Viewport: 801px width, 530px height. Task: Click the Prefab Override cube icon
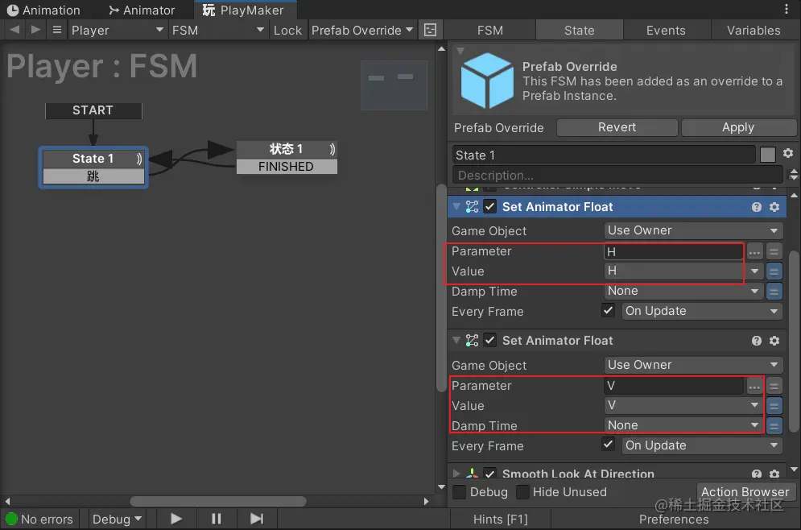(487, 81)
